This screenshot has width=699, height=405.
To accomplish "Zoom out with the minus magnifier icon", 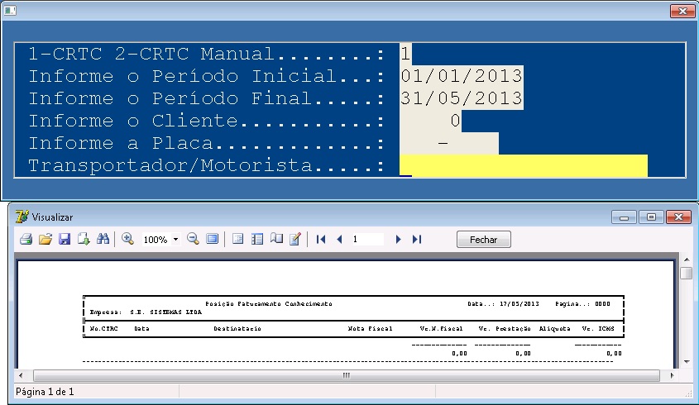I will [x=193, y=239].
